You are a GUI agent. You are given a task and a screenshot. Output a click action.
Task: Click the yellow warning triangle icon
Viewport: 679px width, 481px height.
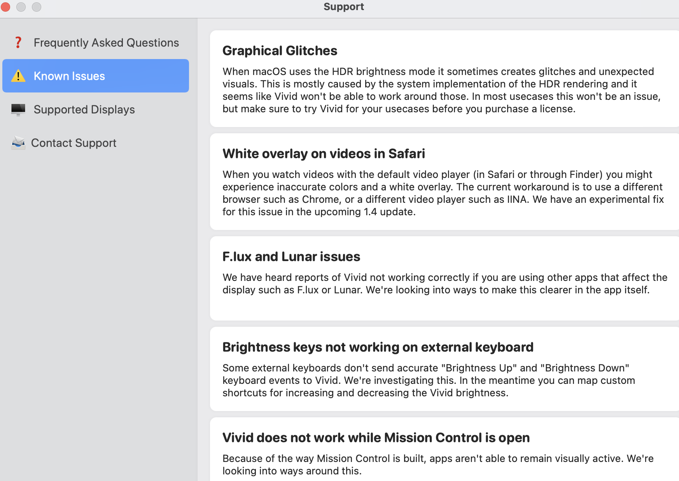click(x=18, y=76)
